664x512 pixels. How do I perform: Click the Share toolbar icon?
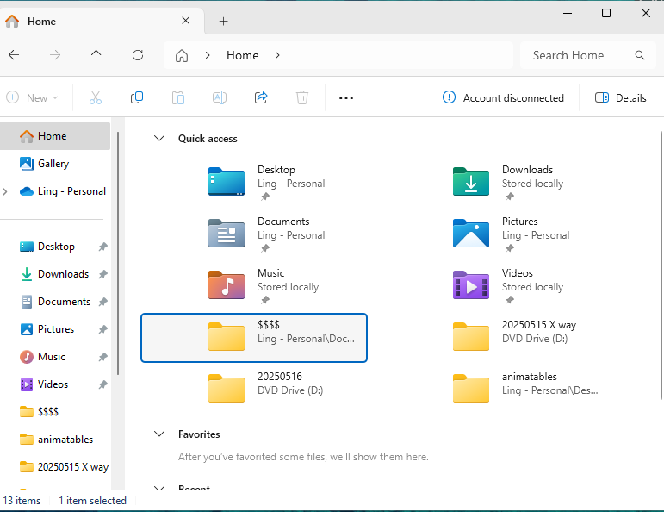pyautogui.click(x=261, y=97)
